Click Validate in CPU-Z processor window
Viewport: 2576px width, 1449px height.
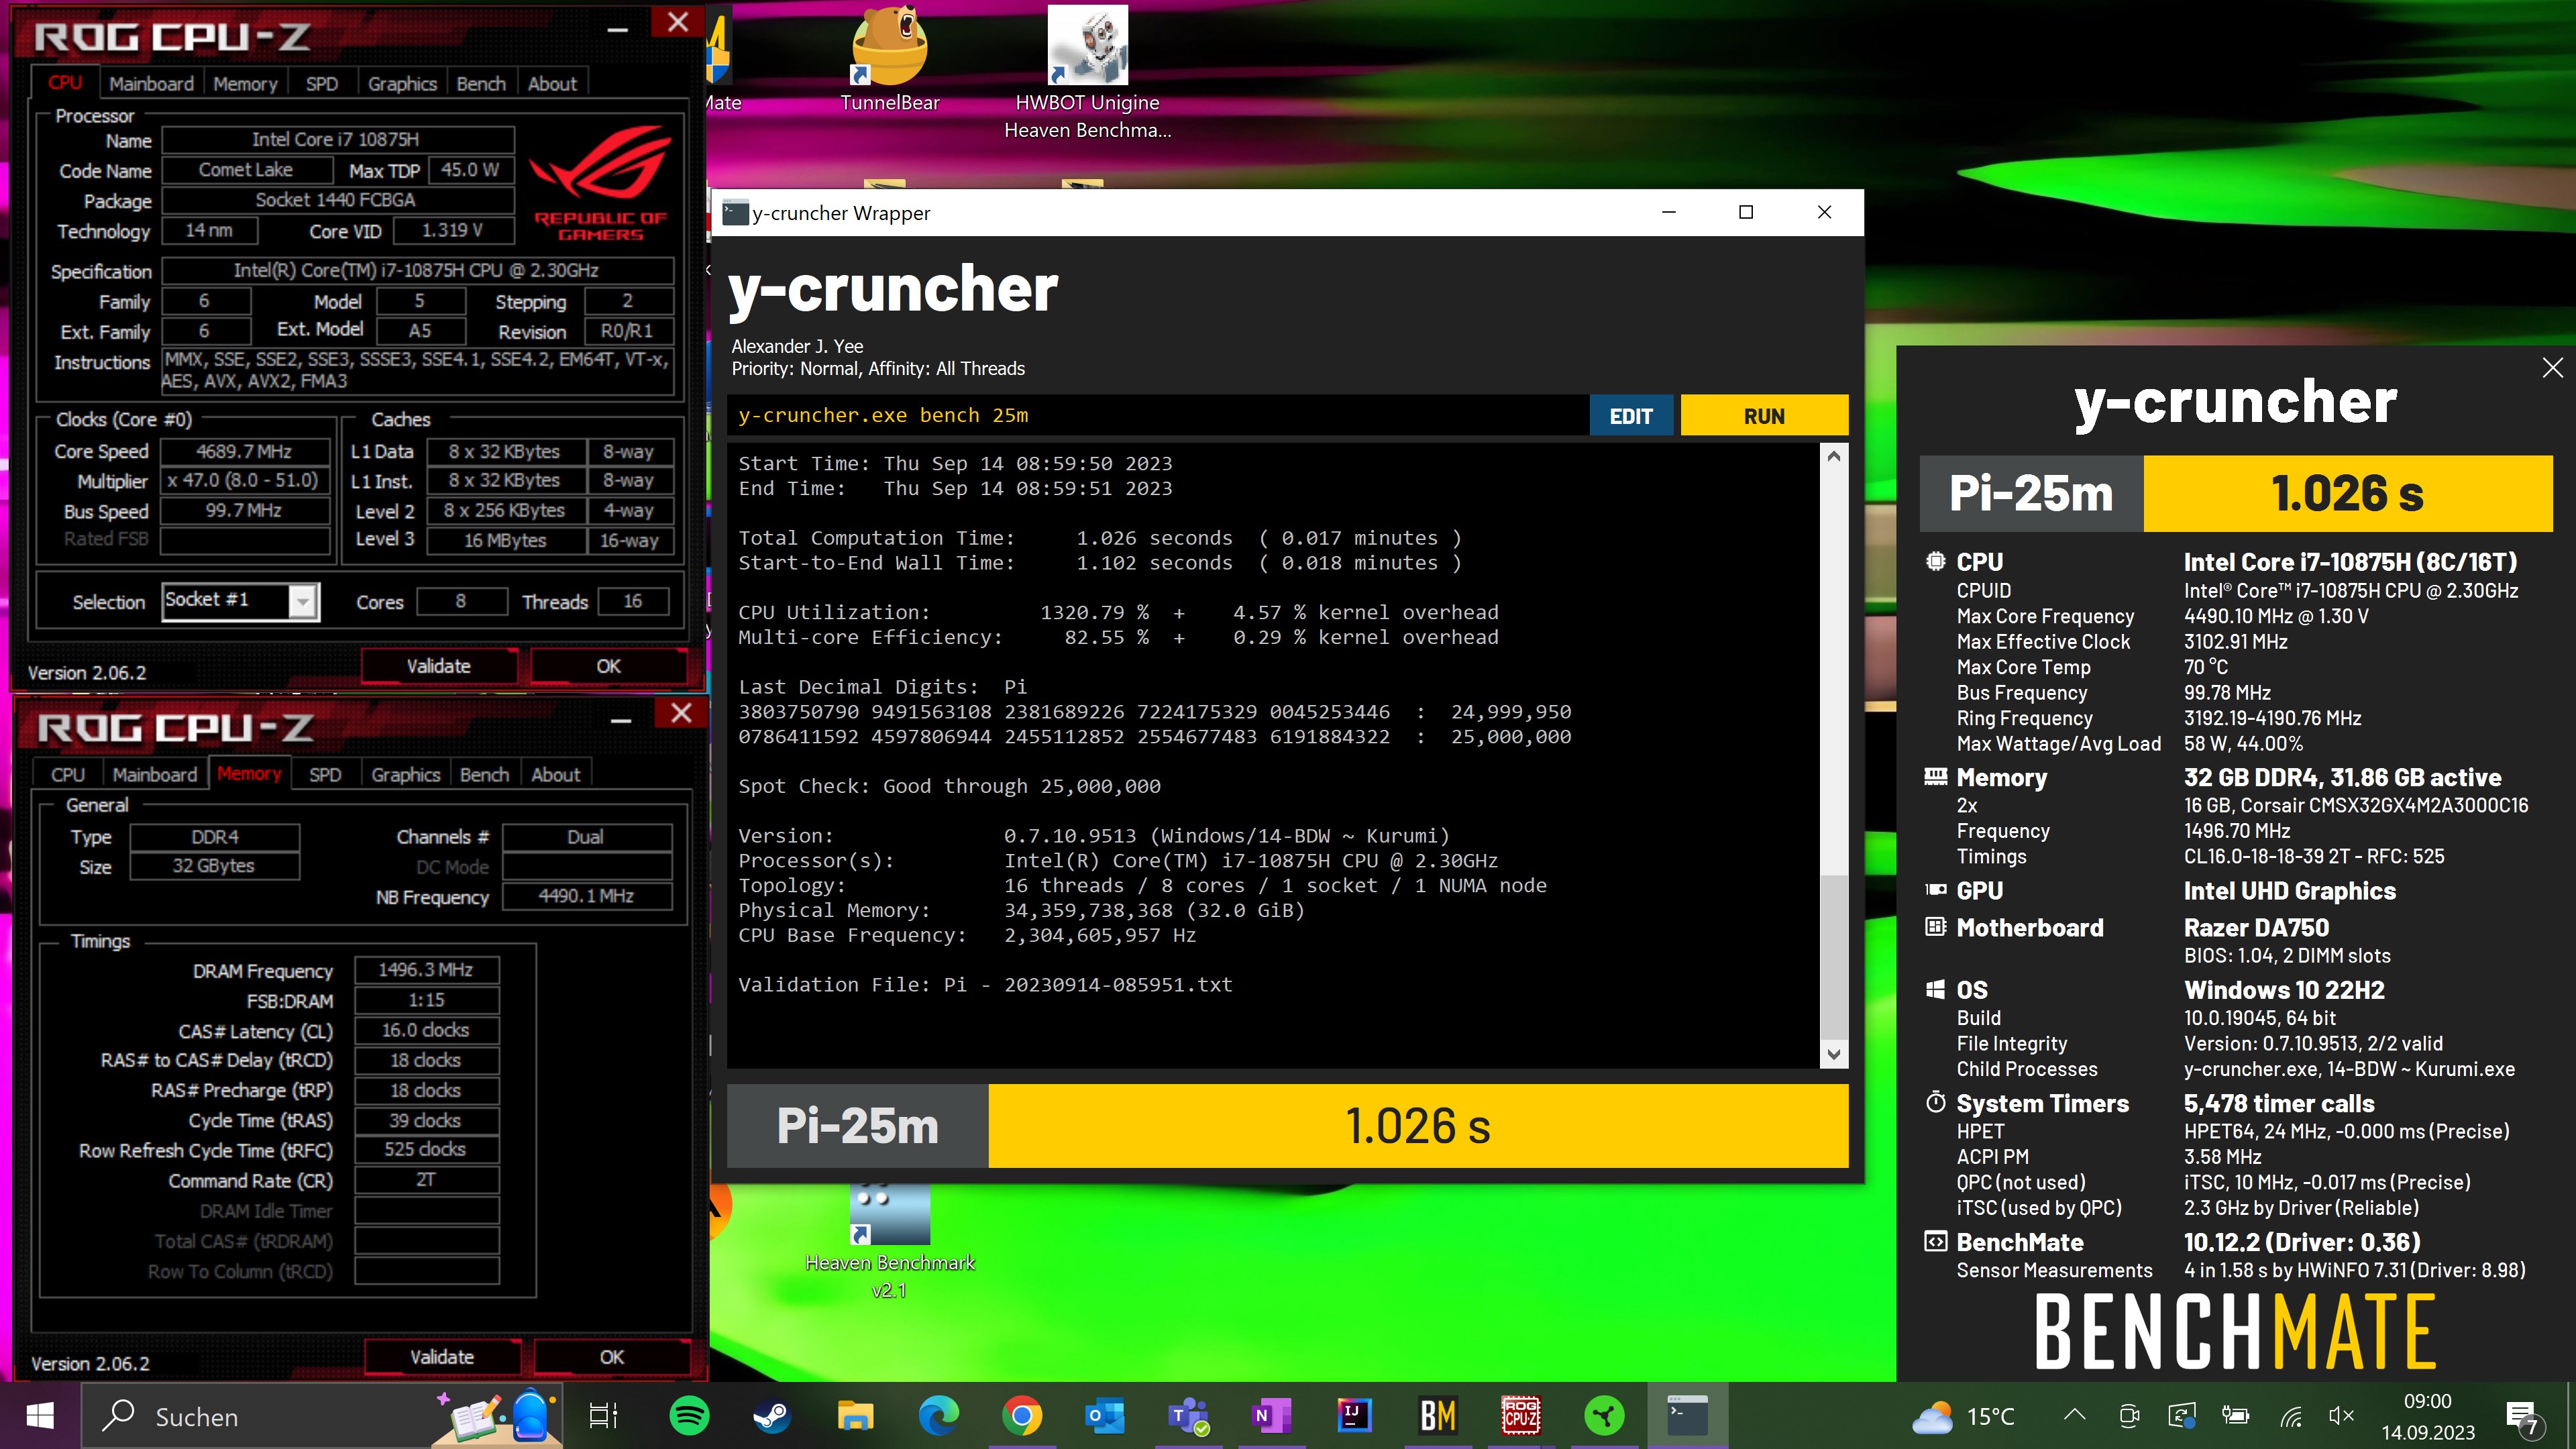[x=438, y=666]
